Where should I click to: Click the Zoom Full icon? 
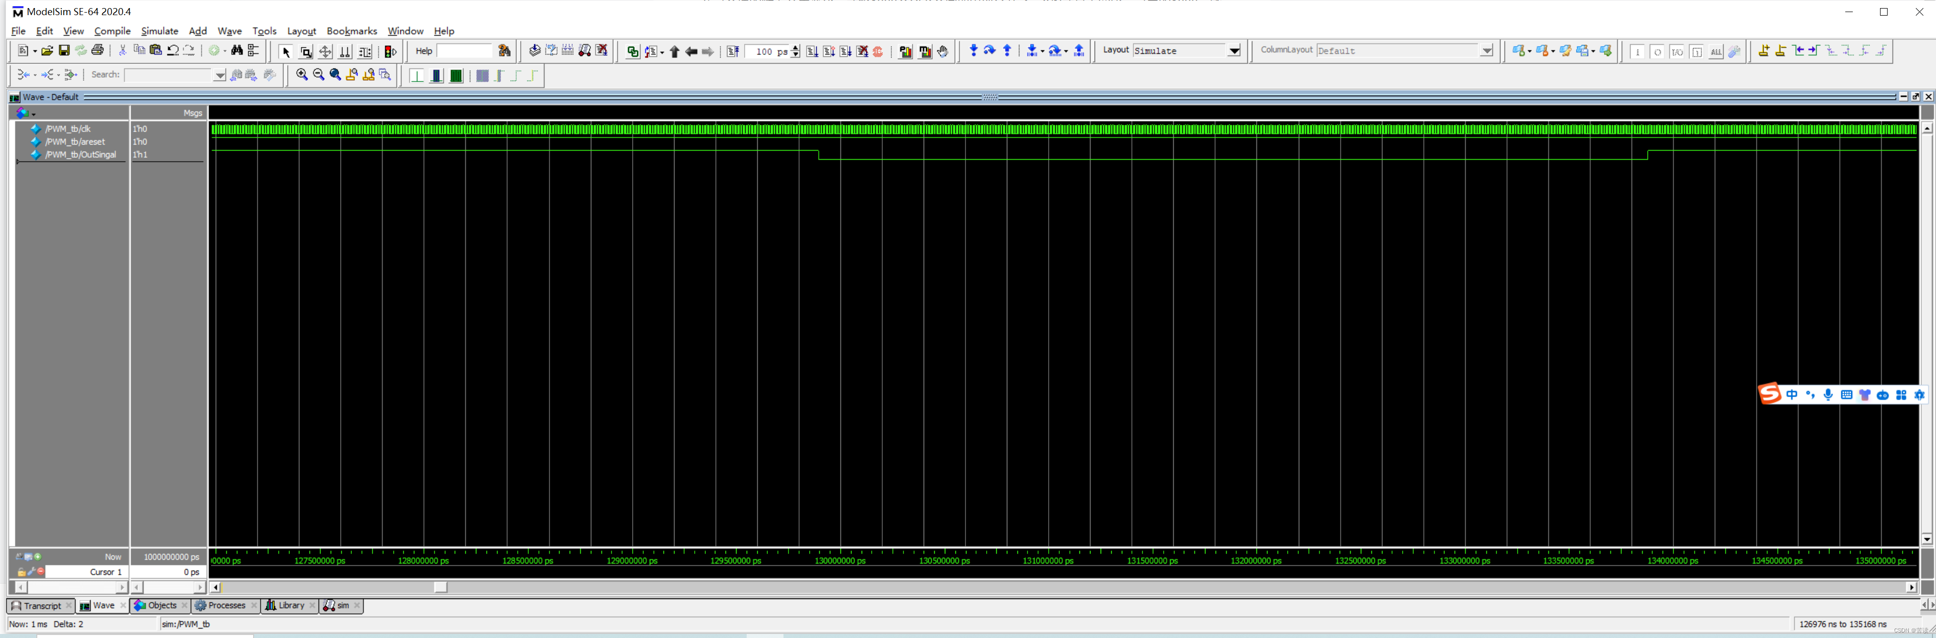click(x=335, y=75)
